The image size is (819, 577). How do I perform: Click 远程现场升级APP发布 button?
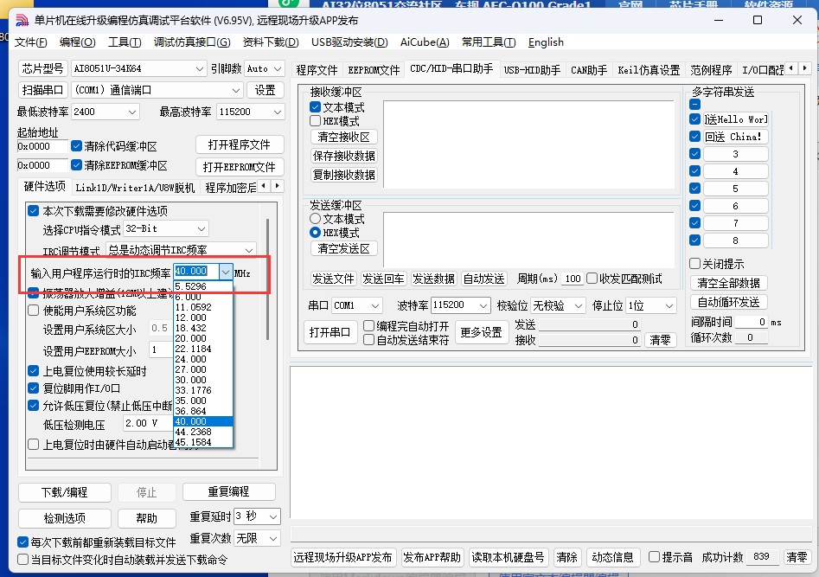(342, 557)
